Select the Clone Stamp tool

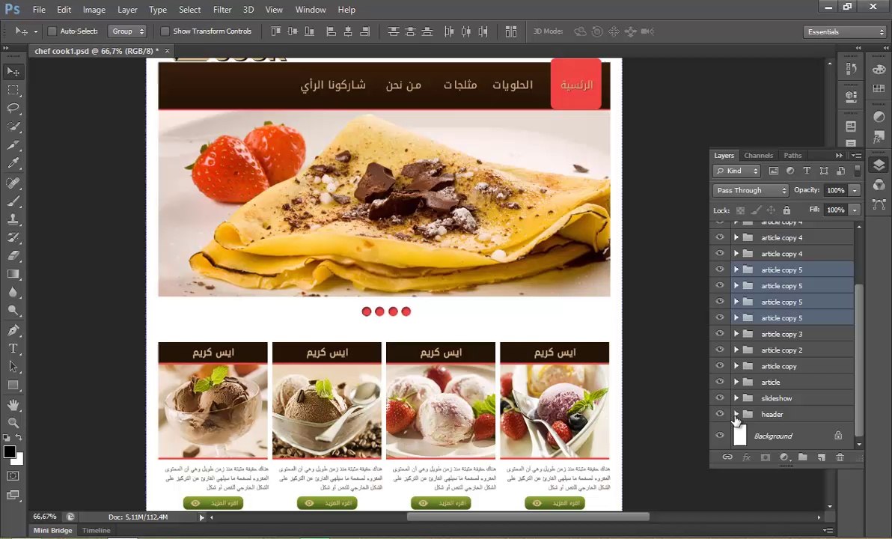click(x=13, y=219)
